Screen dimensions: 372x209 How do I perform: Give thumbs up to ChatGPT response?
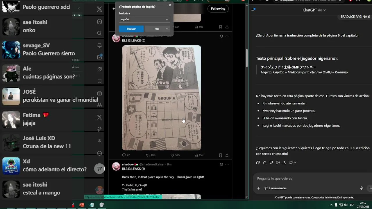click(x=264, y=163)
